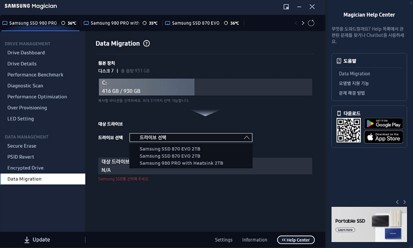413x248 pixels.
Task: Open the Google Play download badge
Action: tap(383, 123)
